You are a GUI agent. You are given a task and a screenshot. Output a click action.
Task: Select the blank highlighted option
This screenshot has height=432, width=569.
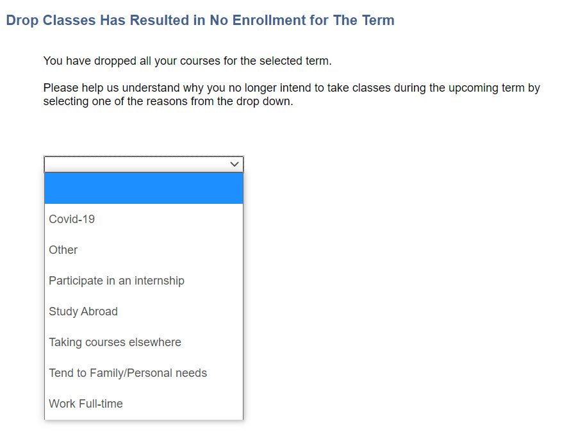click(144, 188)
